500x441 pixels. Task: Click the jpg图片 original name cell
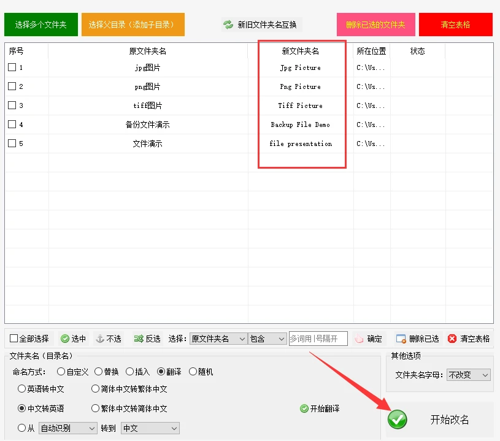tap(147, 67)
